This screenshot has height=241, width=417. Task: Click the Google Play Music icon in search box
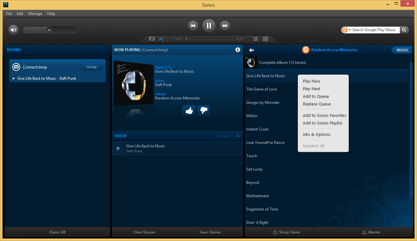click(344, 30)
